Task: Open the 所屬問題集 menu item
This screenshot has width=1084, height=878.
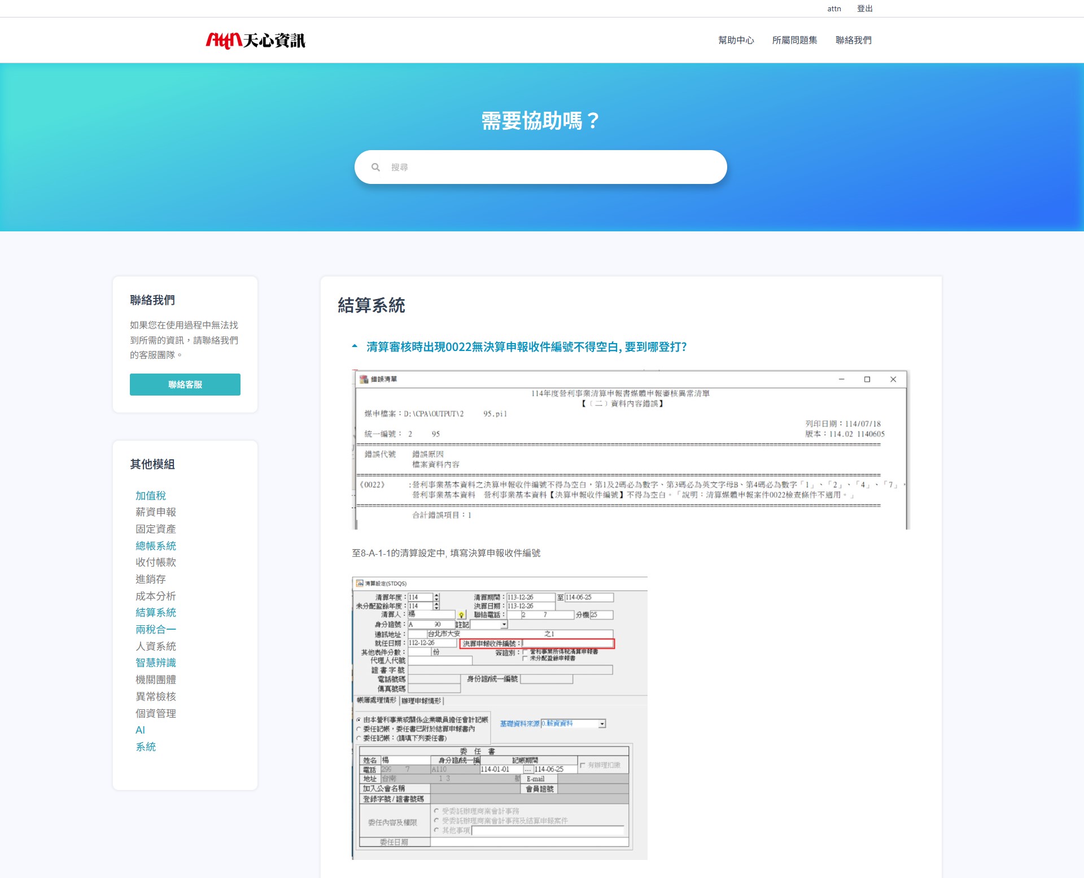Action: point(794,40)
